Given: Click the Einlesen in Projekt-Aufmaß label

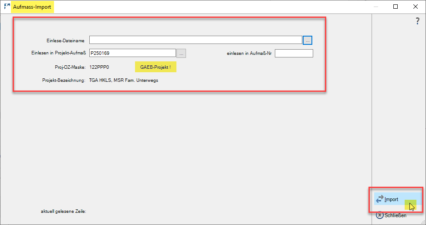Looking at the screenshot, I should tap(59, 53).
